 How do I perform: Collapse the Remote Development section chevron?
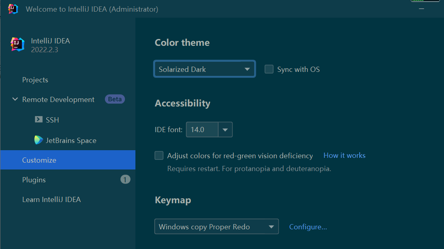tap(15, 99)
